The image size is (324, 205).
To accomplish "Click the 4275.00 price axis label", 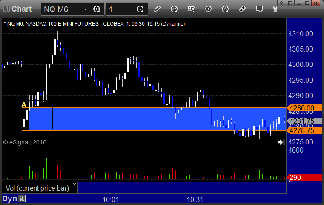I will 301,142.
